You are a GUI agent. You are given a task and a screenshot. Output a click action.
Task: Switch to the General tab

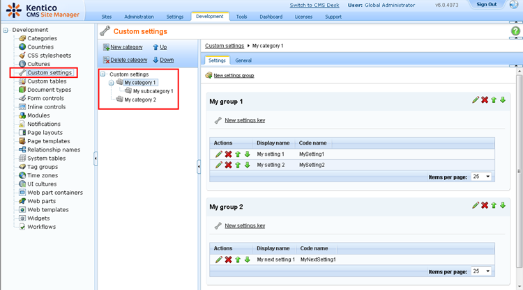click(243, 61)
